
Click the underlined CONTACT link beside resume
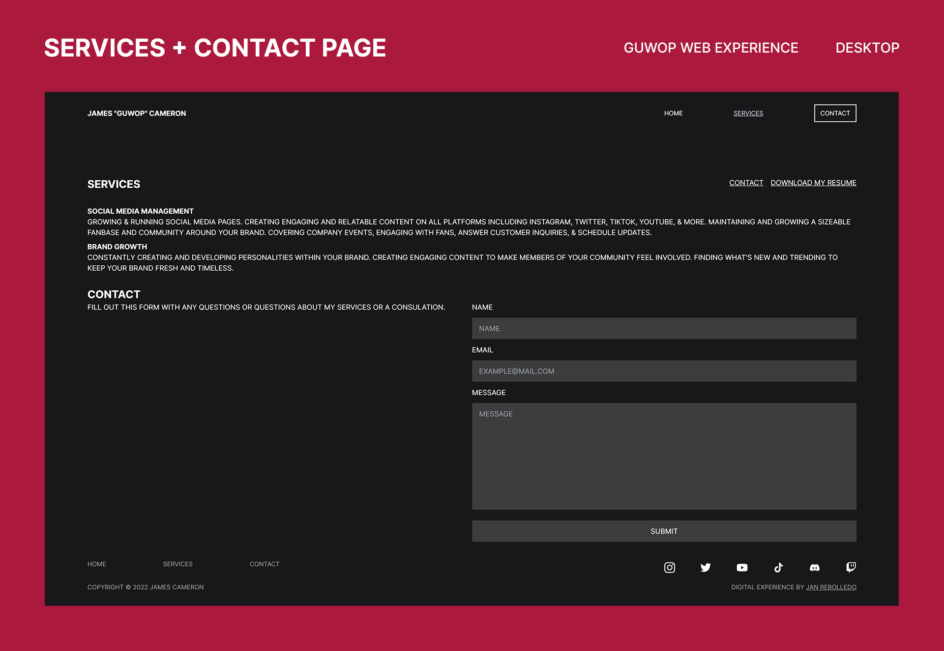coord(746,183)
